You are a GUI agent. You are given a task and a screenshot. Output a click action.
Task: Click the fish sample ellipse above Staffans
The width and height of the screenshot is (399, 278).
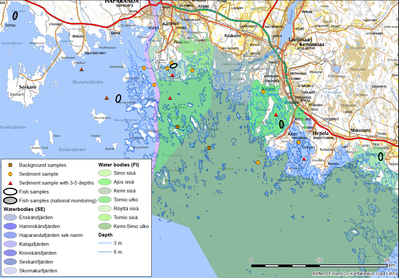coord(15,15)
